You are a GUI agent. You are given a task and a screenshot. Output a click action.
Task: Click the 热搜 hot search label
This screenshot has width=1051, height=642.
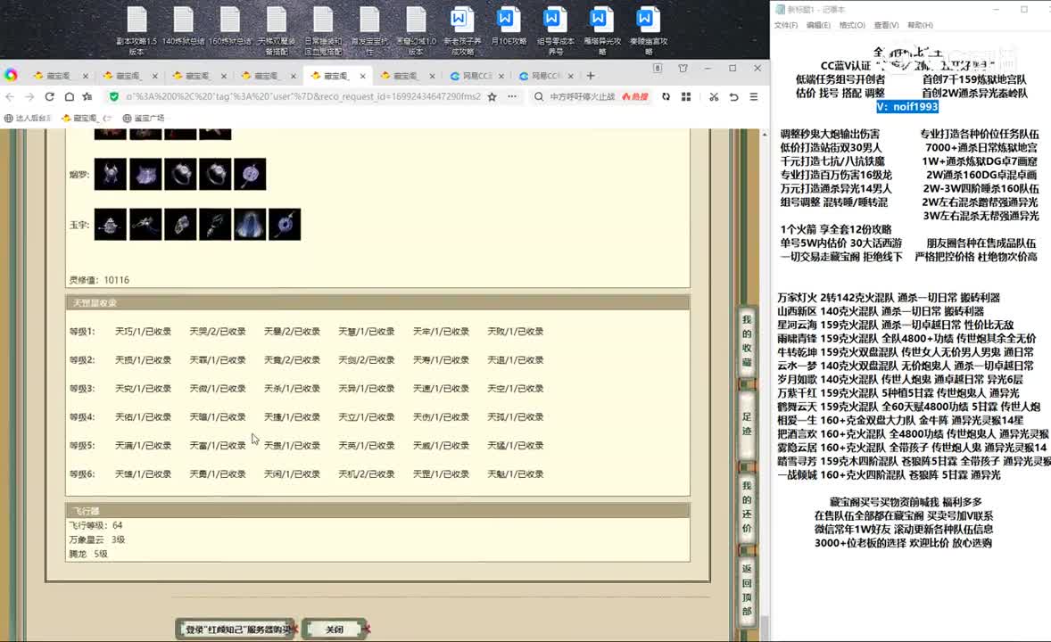pos(635,96)
